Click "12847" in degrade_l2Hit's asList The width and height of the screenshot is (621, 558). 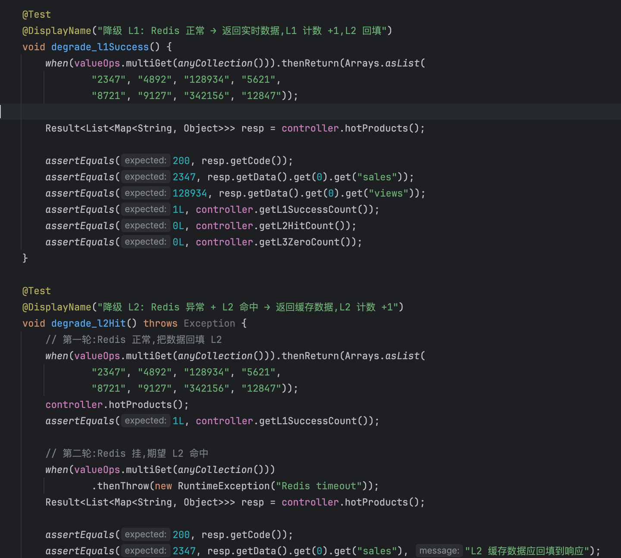pos(261,388)
